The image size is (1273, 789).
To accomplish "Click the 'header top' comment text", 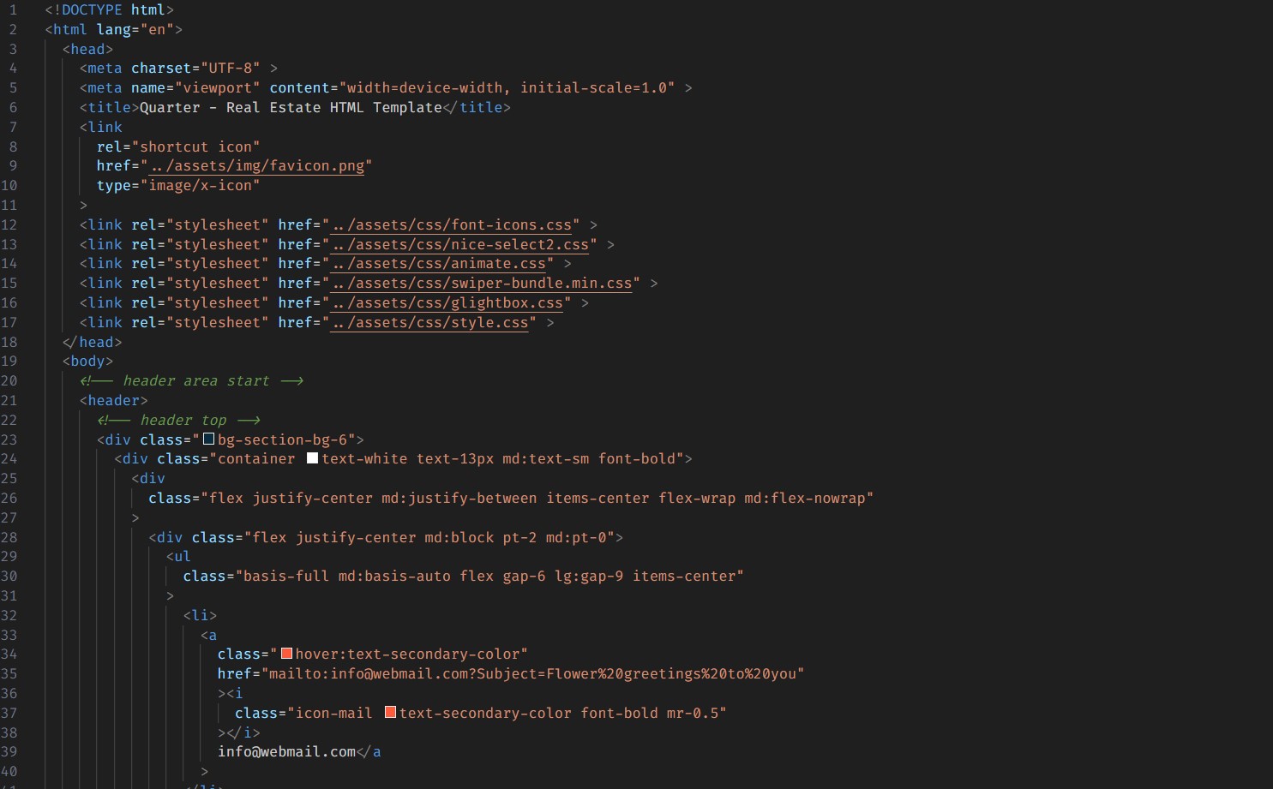I will (x=183, y=420).
